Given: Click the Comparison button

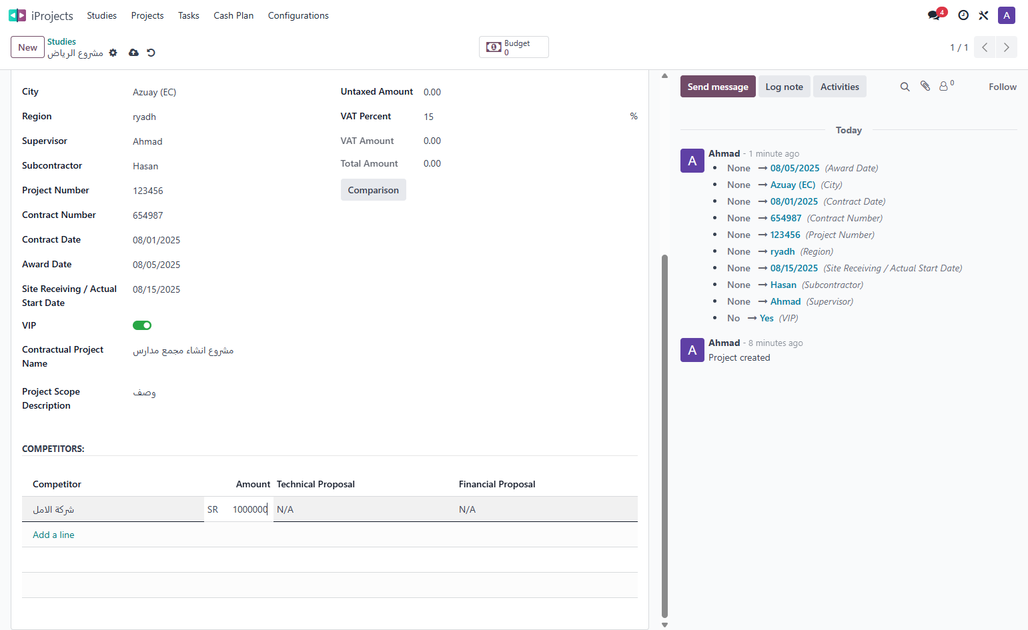Looking at the screenshot, I should 373,190.
